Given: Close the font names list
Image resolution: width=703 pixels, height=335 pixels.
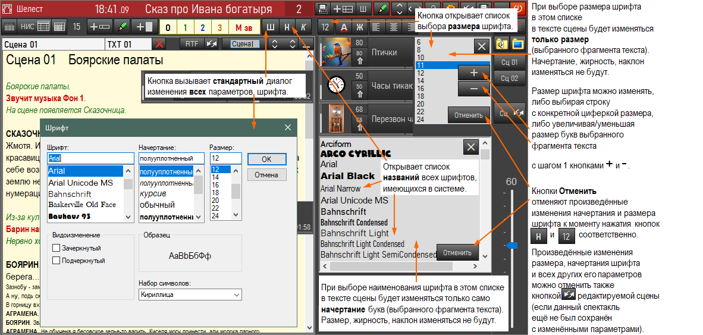Looking at the screenshot, I should coord(471,147).
